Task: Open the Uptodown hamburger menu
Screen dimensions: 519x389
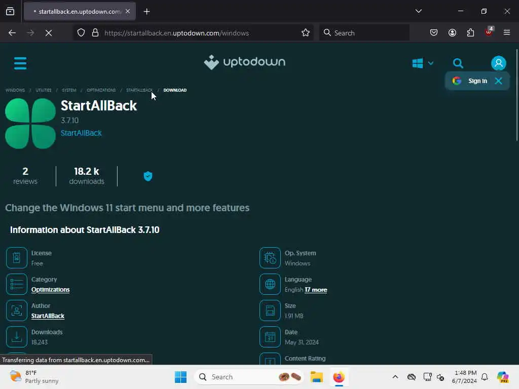Action: point(20,63)
